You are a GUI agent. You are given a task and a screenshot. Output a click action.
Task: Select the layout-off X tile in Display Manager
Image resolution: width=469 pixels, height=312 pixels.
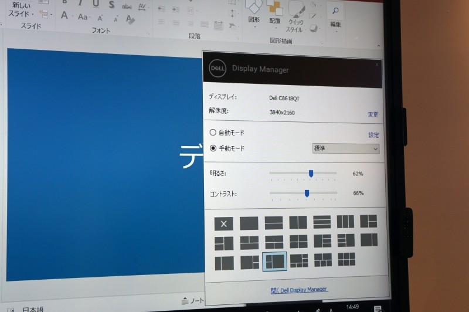tap(223, 224)
